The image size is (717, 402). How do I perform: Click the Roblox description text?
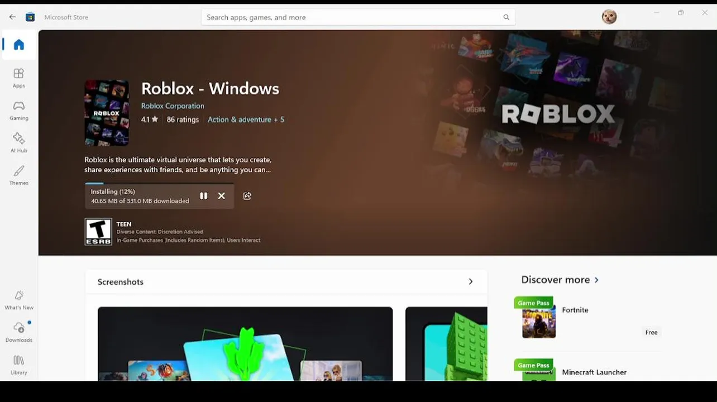pyautogui.click(x=178, y=165)
